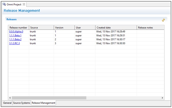
Task: Sort by Created date column header
Action: (116, 28)
